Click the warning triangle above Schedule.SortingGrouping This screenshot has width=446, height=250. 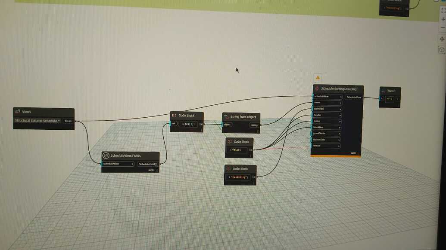(318, 78)
